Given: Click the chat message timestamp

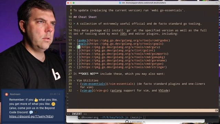Looking at the screenshot, I should click(x=55, y=94).
